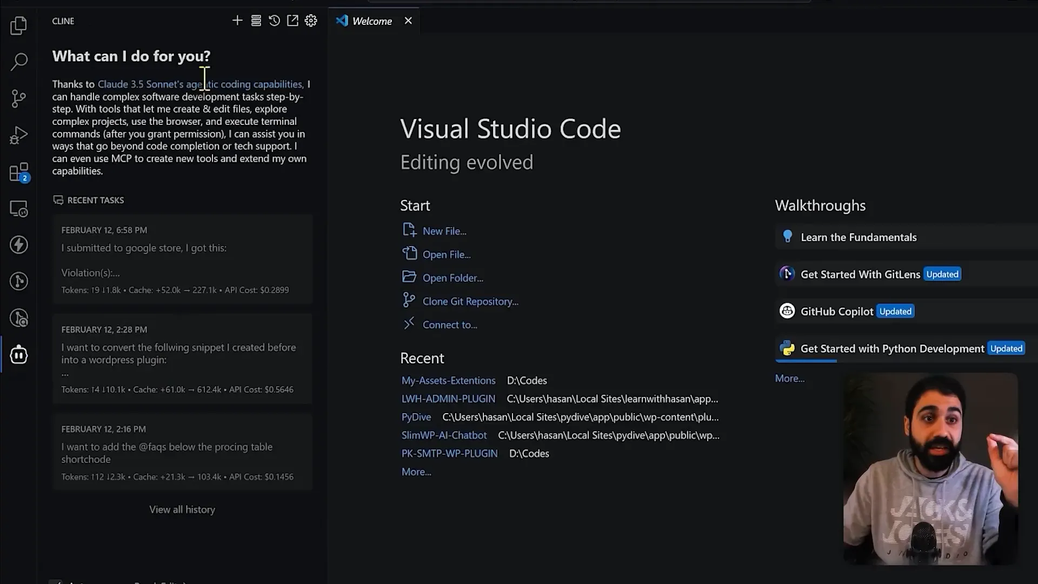The image size is (1038, 584).
Task: Open recent folder PyDive
Action: (416, 417)
